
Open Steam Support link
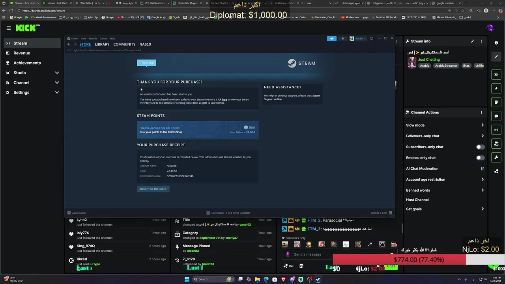coord(292,97)
